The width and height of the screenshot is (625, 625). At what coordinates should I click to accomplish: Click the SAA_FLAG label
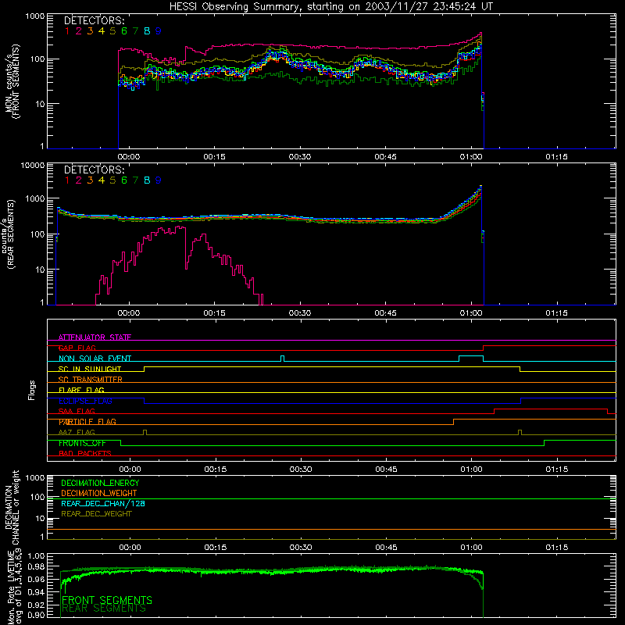click(x=77, y=411)
